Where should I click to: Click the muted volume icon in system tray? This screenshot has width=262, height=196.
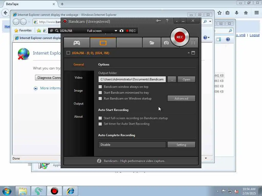tap(236, 191)
